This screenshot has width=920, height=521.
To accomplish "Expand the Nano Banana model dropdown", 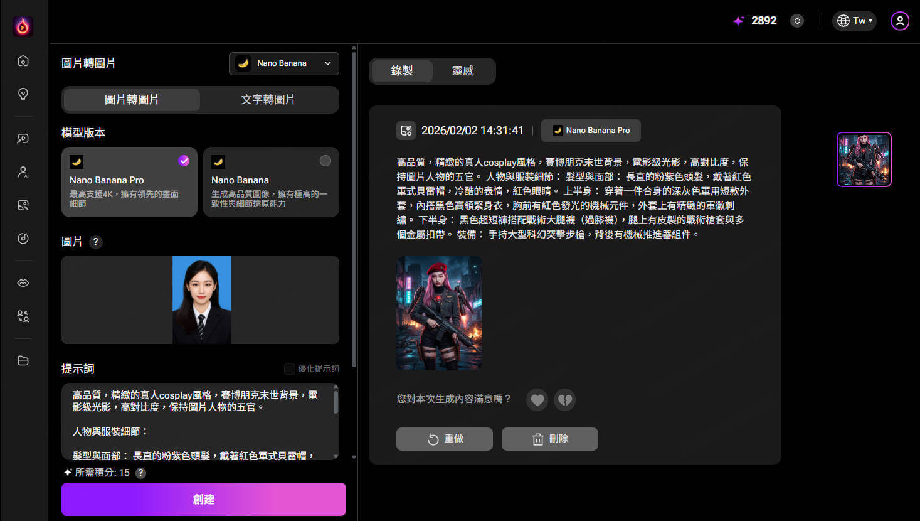I will tap(284, 63).
